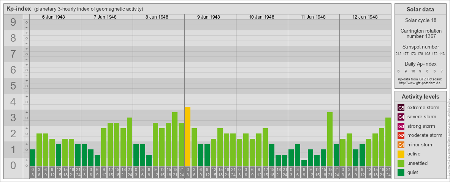Click the G3 strong storm badge
Screen dimensions: 450x182
coord(401,126)
